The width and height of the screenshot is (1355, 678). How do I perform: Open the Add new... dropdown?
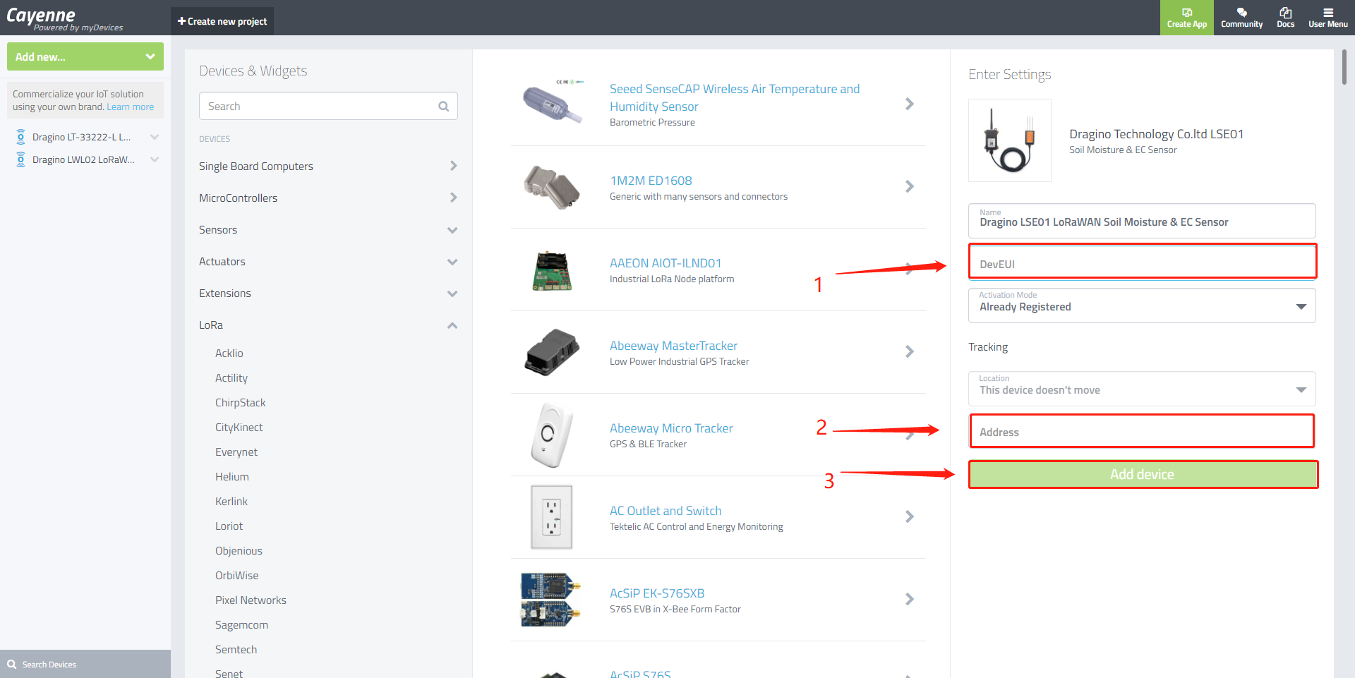pyautogui.click(x=85, y=56)
